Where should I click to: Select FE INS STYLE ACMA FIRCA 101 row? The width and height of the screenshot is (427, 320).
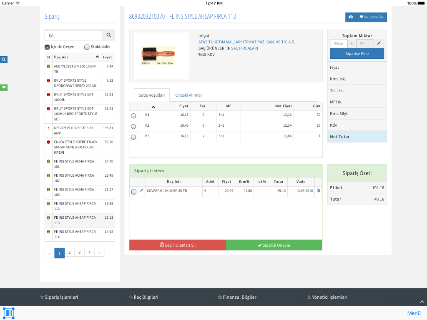pos(80,164)
